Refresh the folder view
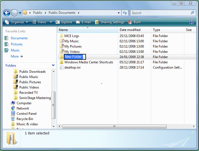 125,13
